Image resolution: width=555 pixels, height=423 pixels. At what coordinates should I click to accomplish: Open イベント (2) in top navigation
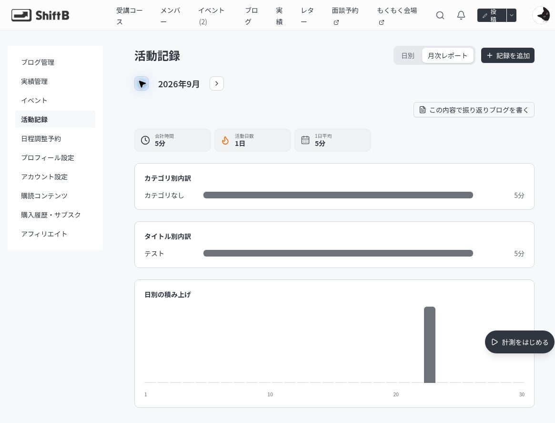coord(212,16)
